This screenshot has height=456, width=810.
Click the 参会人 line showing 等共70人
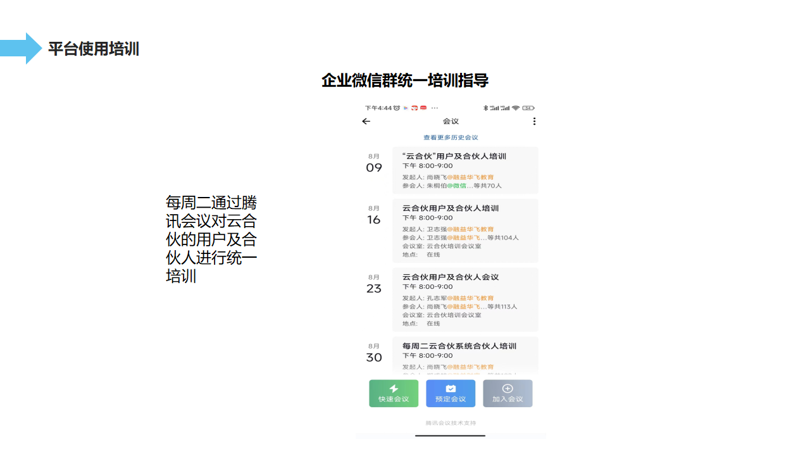tap(452, 186)
